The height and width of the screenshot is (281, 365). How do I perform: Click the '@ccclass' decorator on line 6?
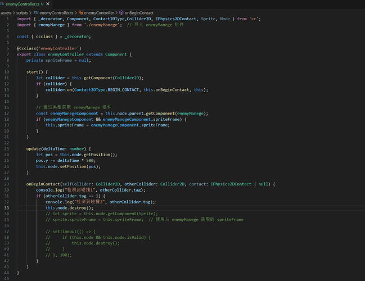(x=26, y=48)
